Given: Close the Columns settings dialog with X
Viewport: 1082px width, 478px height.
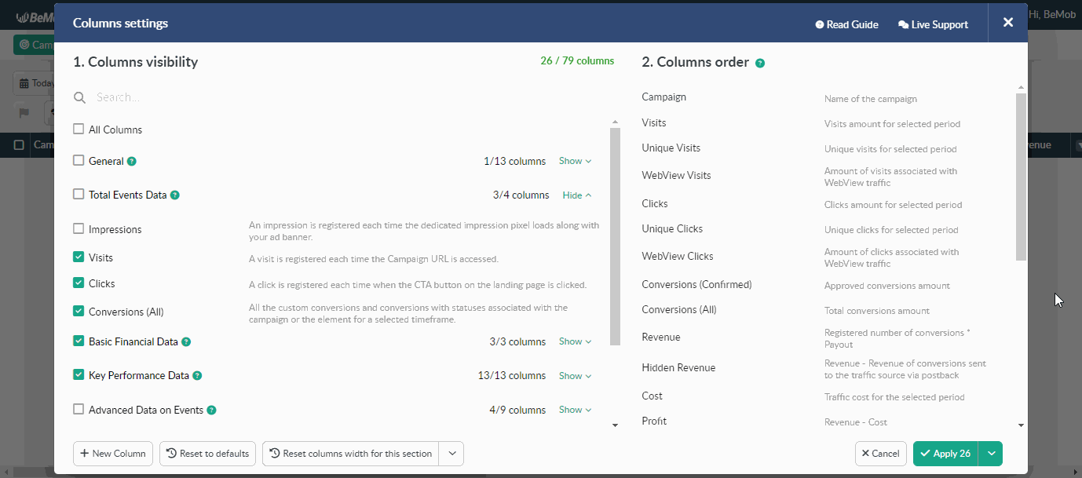Looking at the screenshot, I should pyautogui.click(x=1008, y=23).
